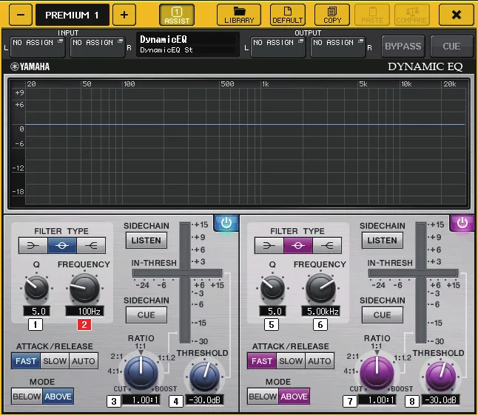Close the Dynamic EQ window

[456, 15]
